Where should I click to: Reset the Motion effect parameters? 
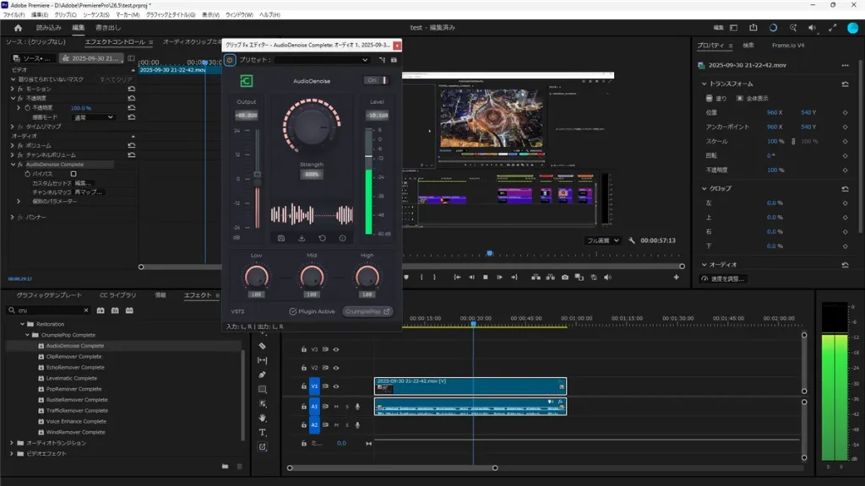131,89
